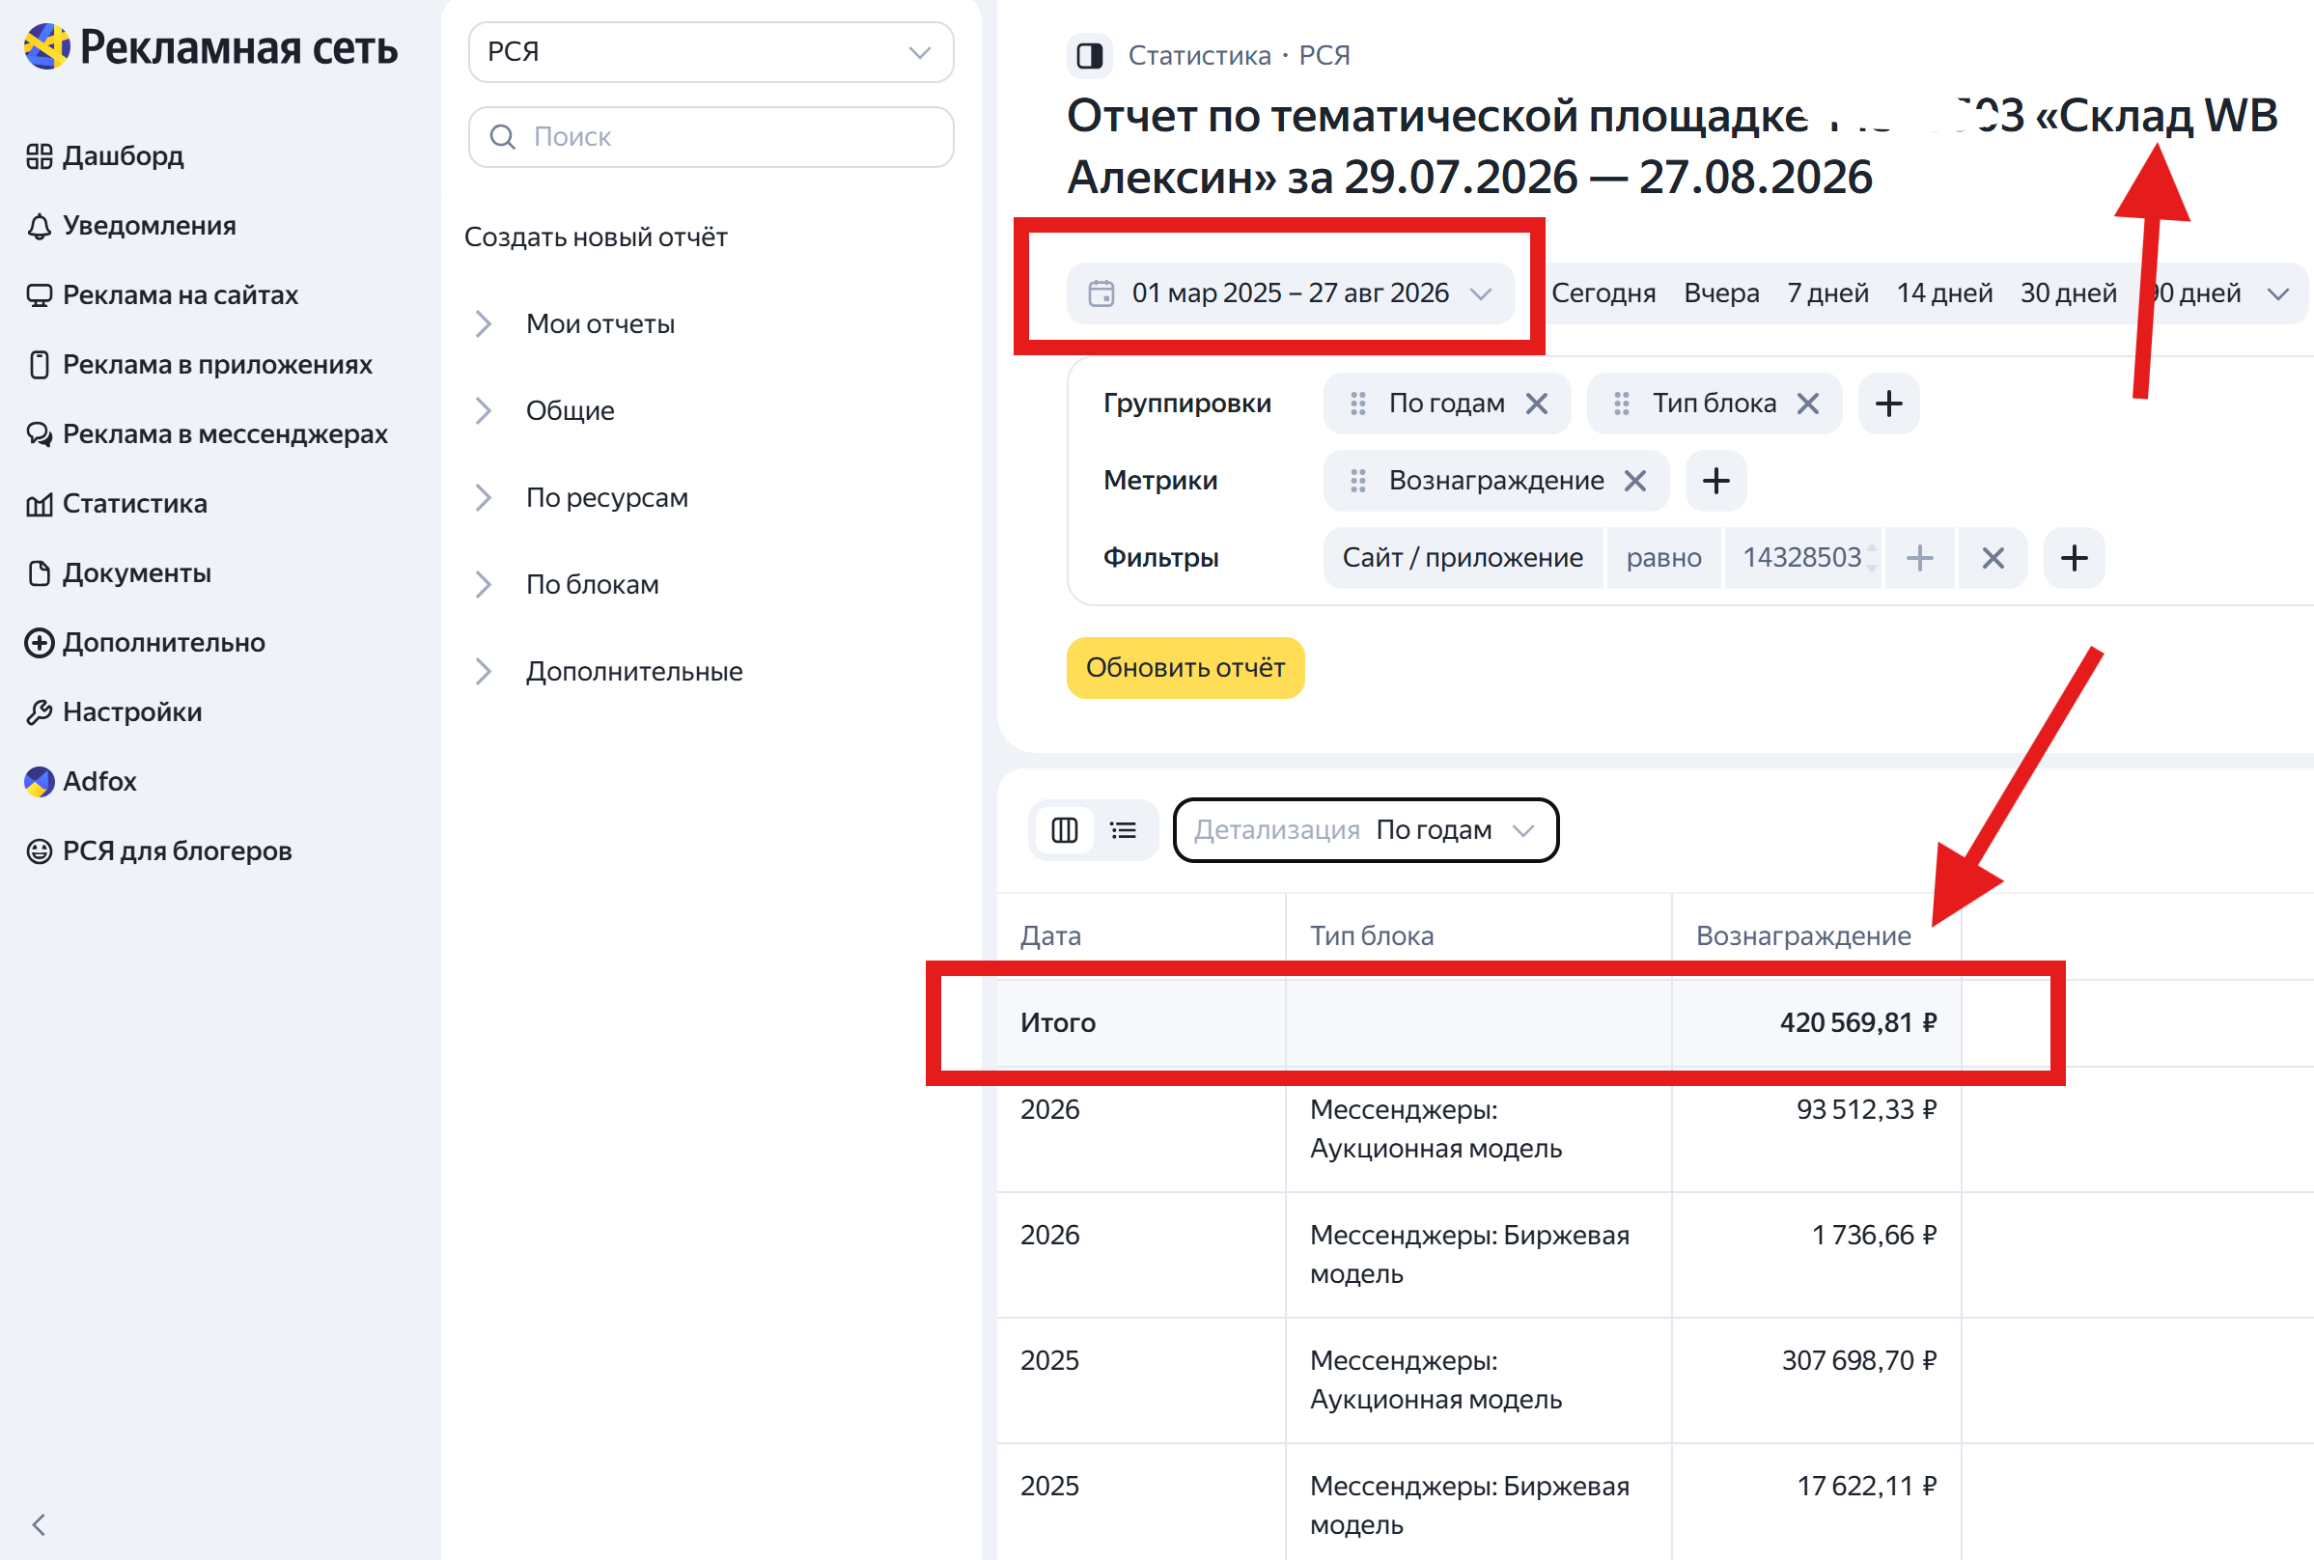Select 30 дней period preset
The height and width of the screenshot is (1560, 2314).
(x=2068, y=293)
